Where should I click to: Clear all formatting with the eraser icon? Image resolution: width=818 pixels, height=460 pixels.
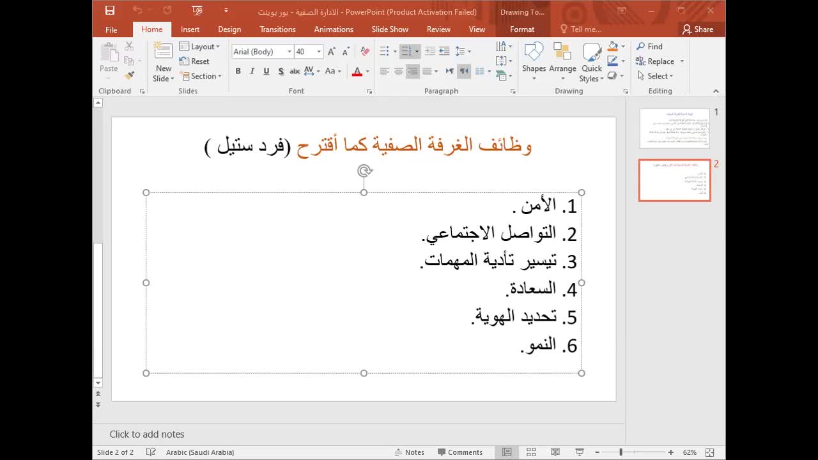pyautogui.click(x=365, y=52)
